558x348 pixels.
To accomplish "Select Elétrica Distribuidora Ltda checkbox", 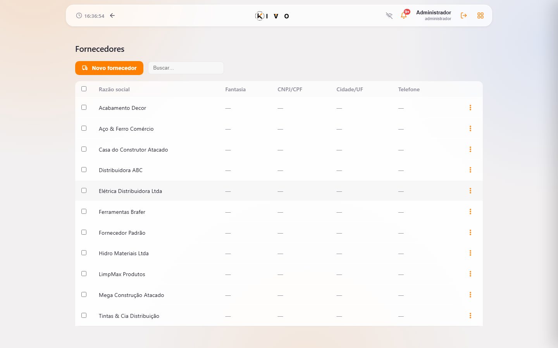I will 84,190.
